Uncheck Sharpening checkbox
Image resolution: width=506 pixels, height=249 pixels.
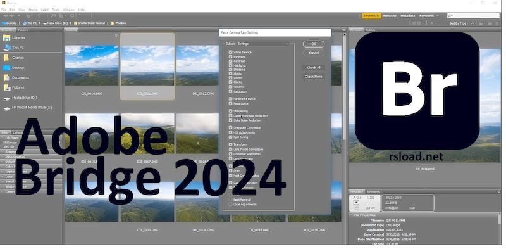tap(230, 111)
